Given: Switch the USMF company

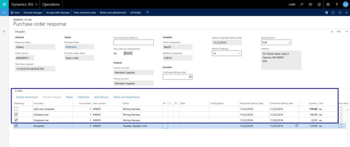Looking at the screenshot, I should point(292,4).
